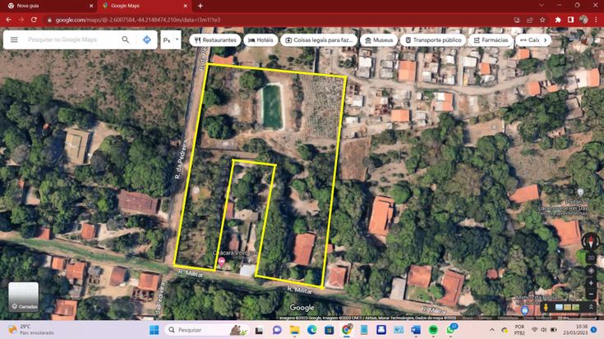
Task: Open directions with the blue arrow icon
Action: click(x=147, y=39)
